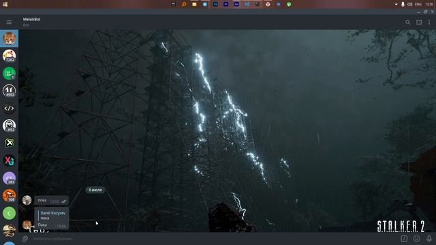436x245 pixels.
Task: Click the sender avatar beside 'пока' message
Action: click(x=27, y=200)
